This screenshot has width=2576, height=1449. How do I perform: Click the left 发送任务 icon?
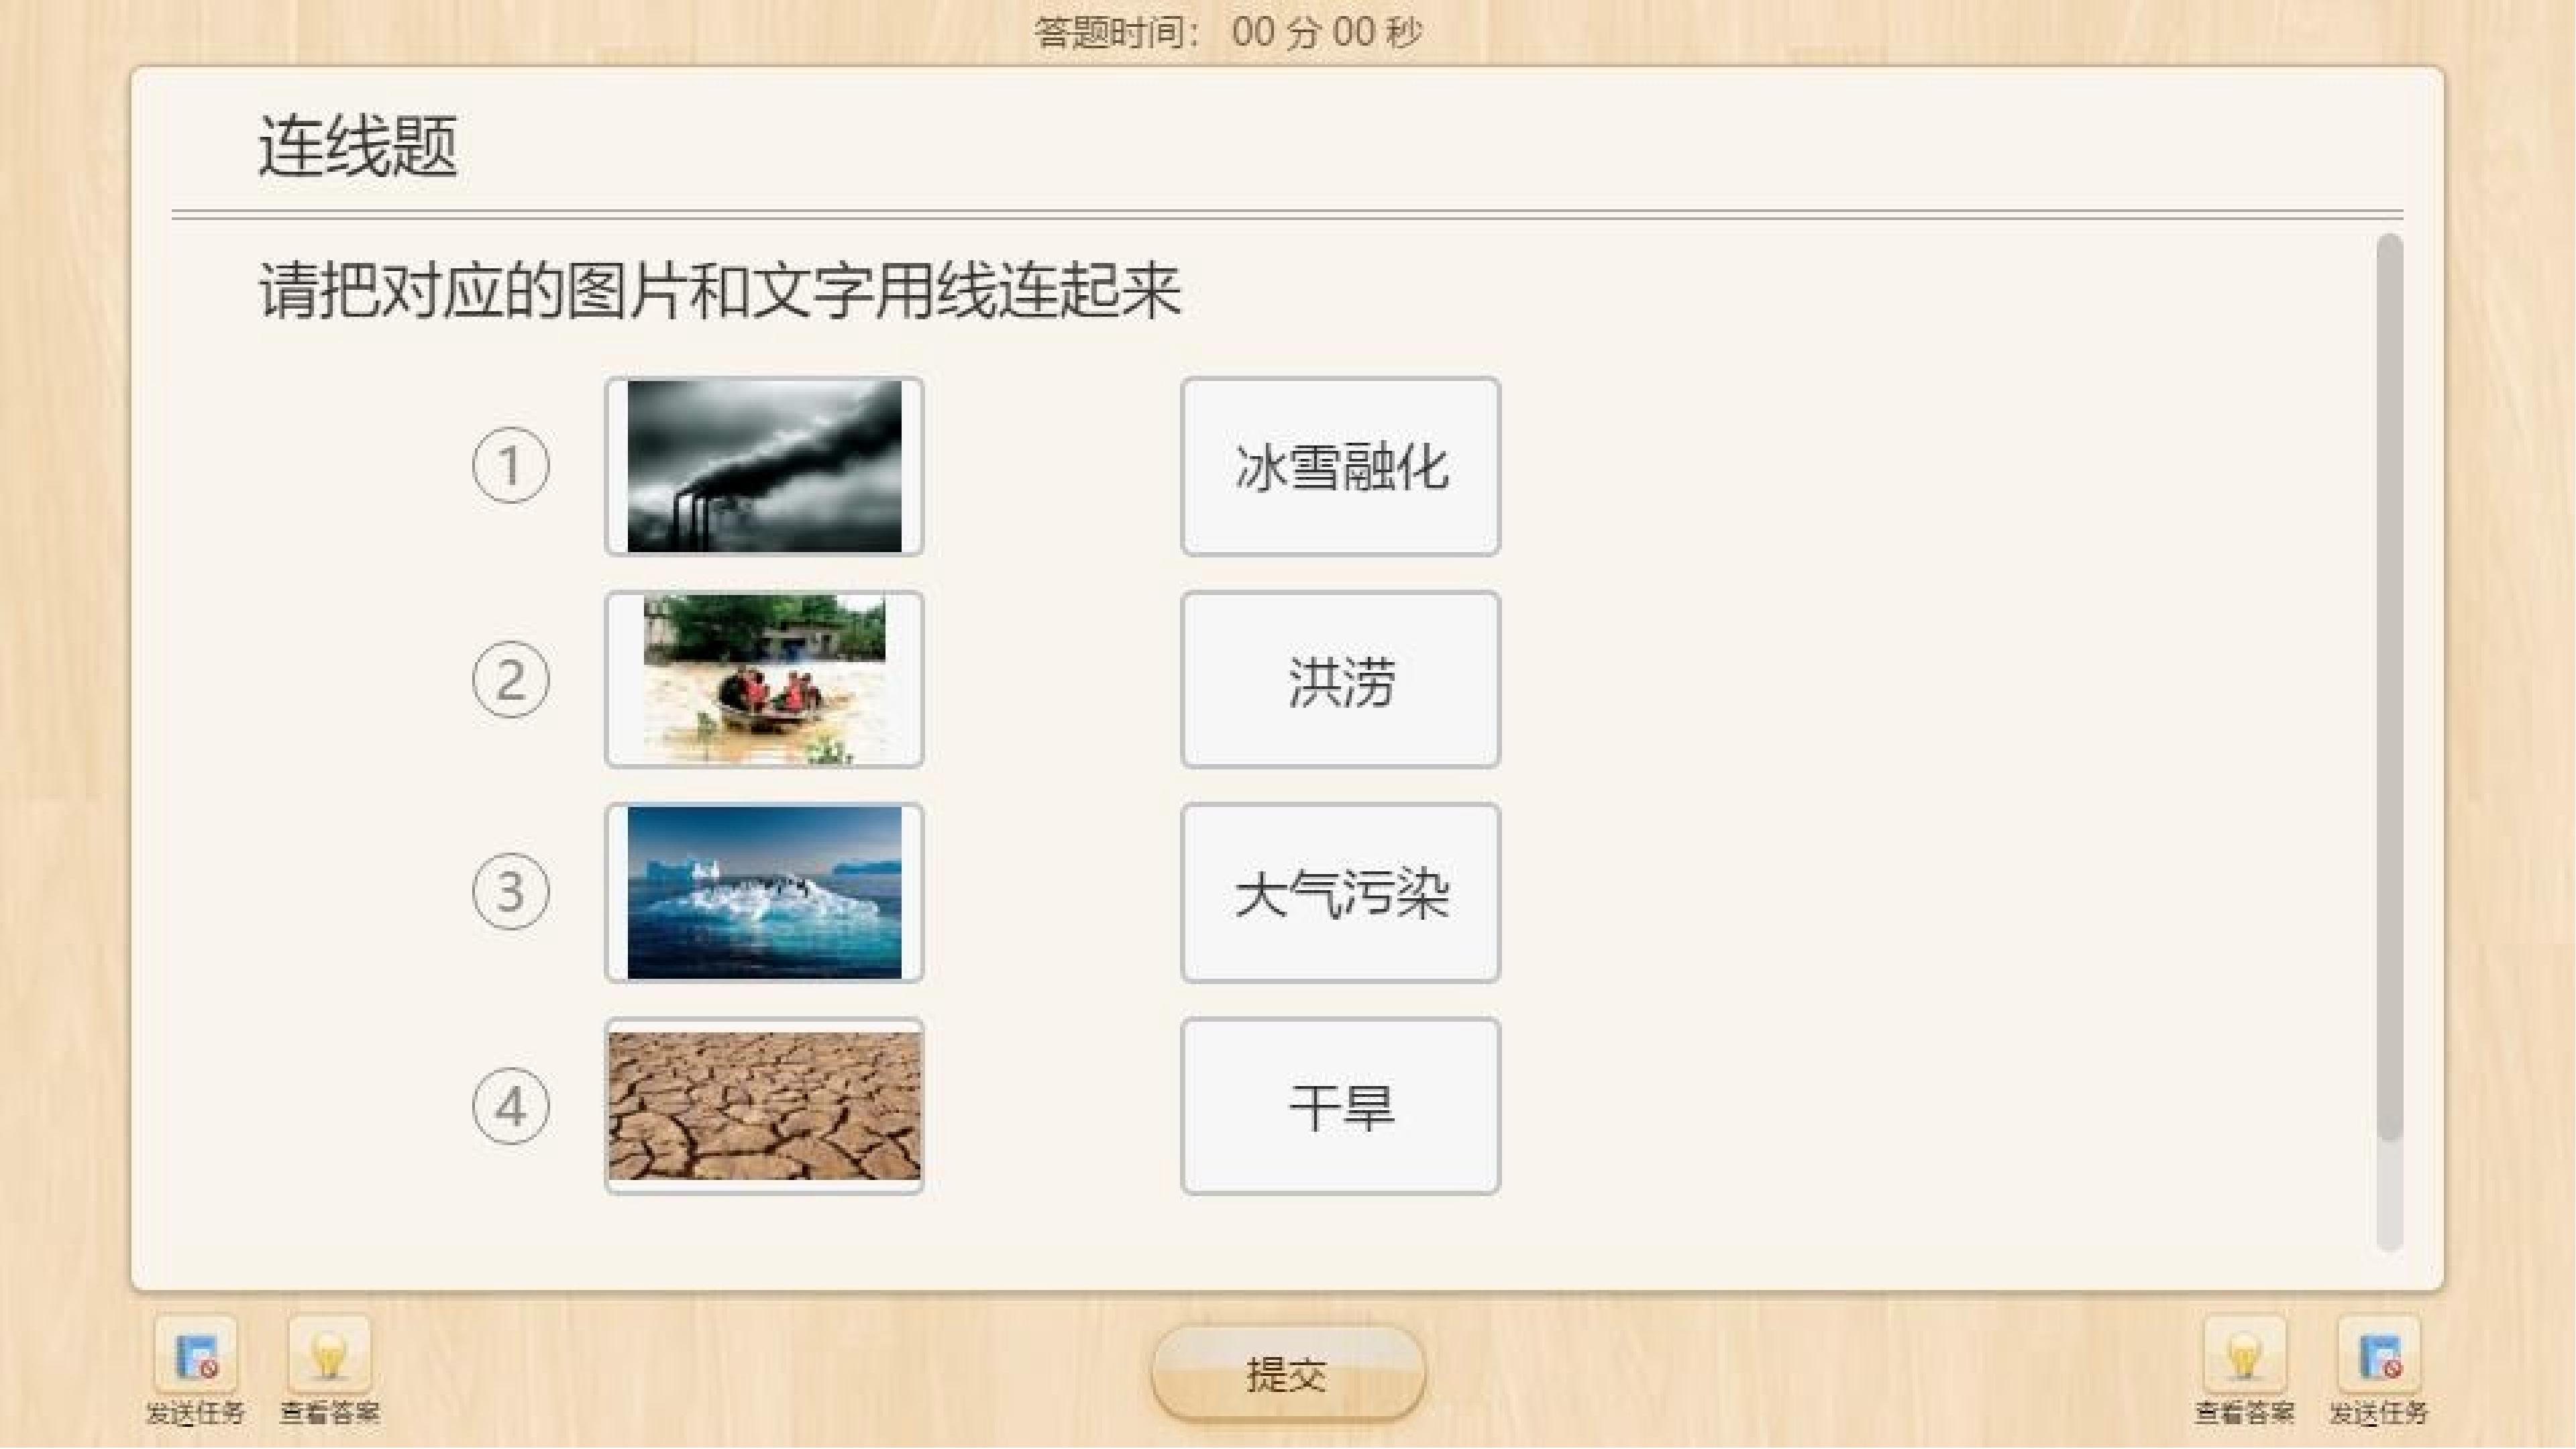(195, 1355)
